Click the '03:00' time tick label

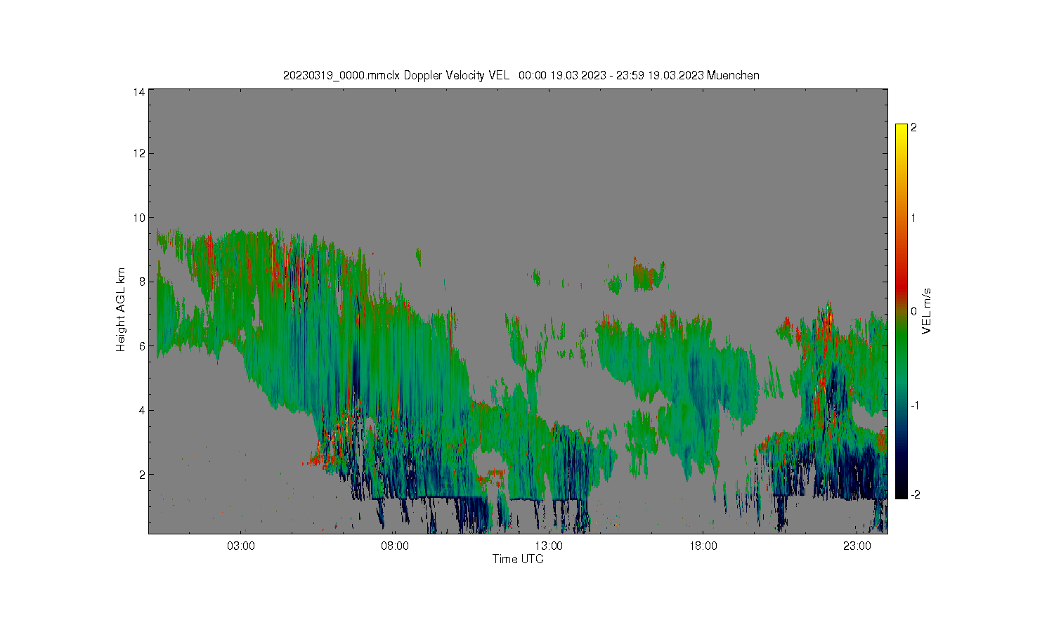pos(241,546)
